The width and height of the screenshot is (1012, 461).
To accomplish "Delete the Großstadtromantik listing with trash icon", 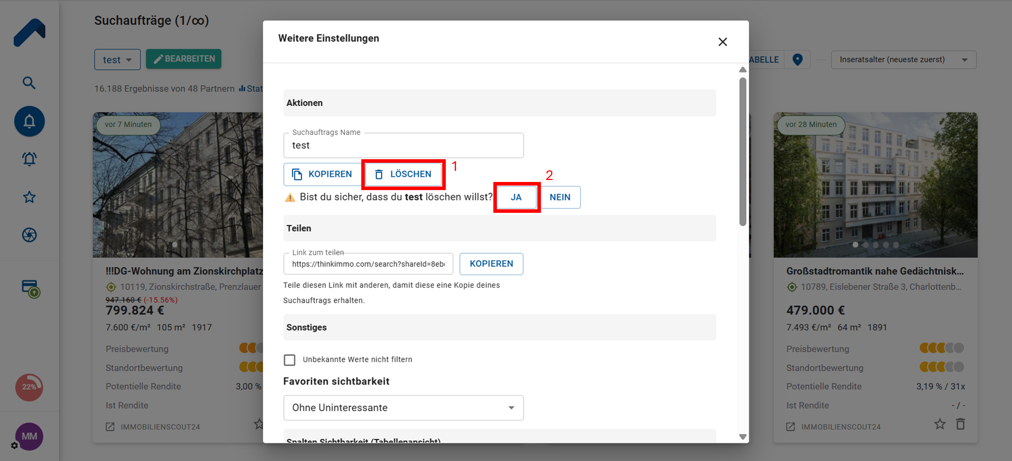I will pos(960,424).
